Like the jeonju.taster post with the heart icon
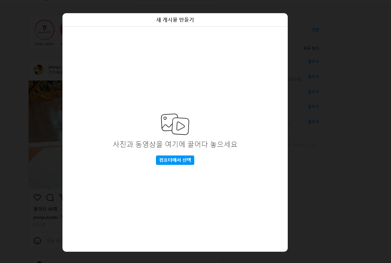This screenshot has height=263, width=391. tap(37, 197)
